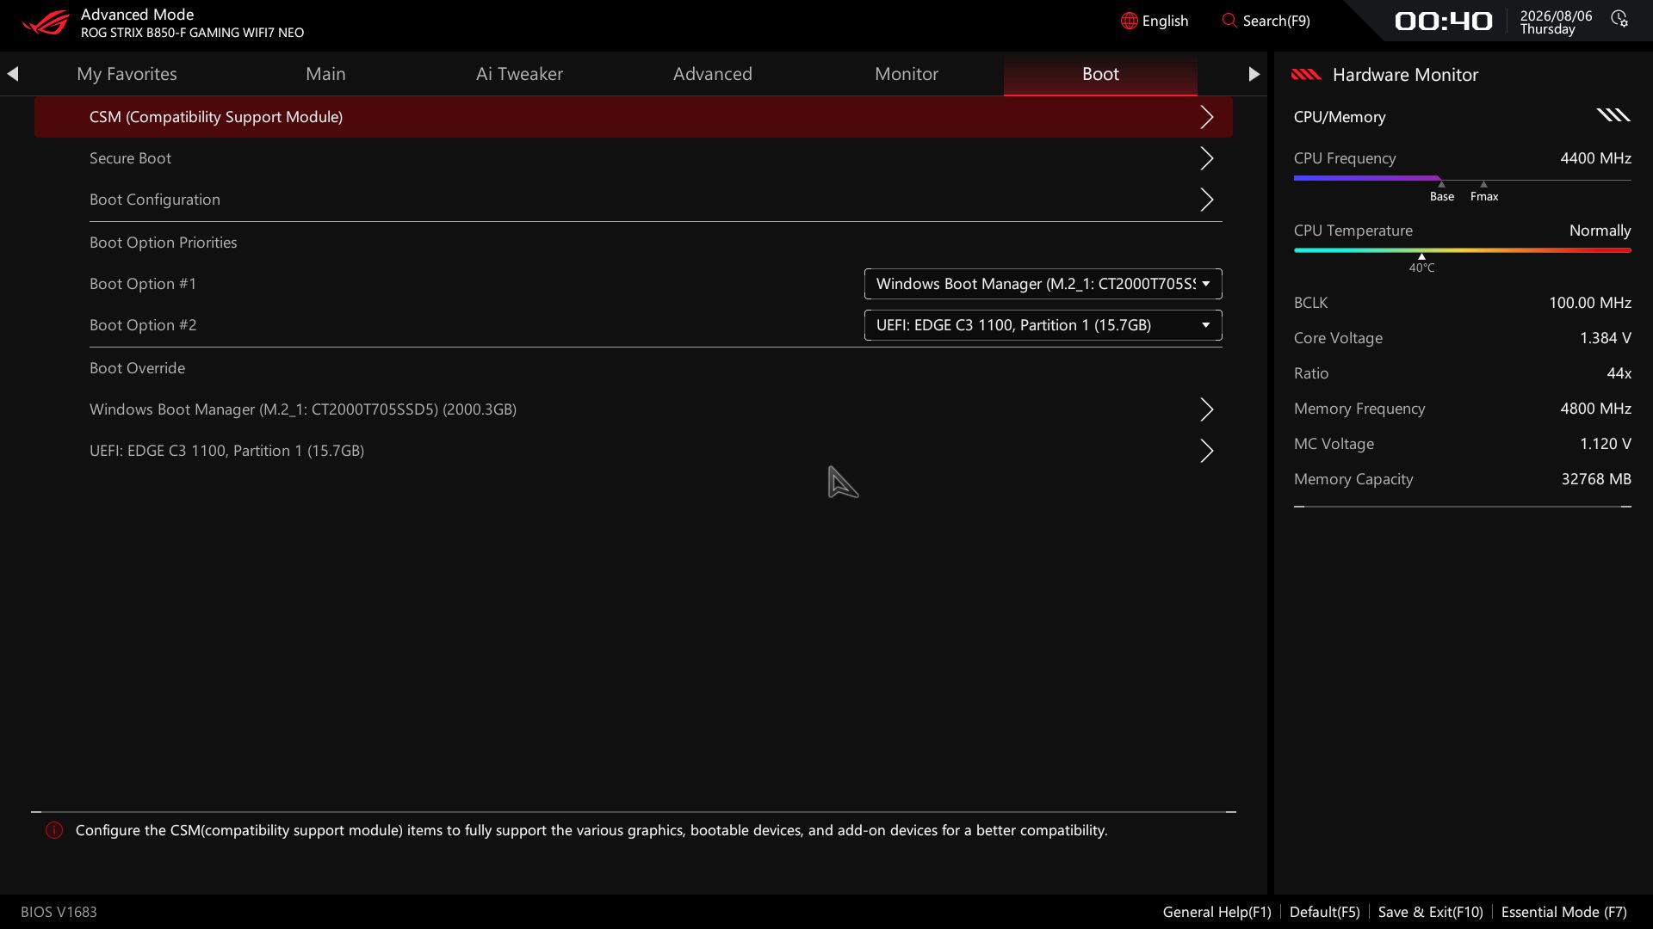Click the ROG logo icon

pyautogui.click(x=46, y=22)
